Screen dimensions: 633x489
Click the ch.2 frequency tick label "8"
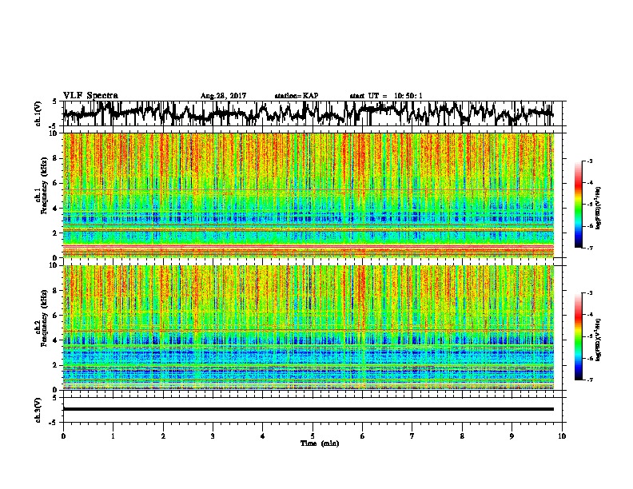[55, 291]
